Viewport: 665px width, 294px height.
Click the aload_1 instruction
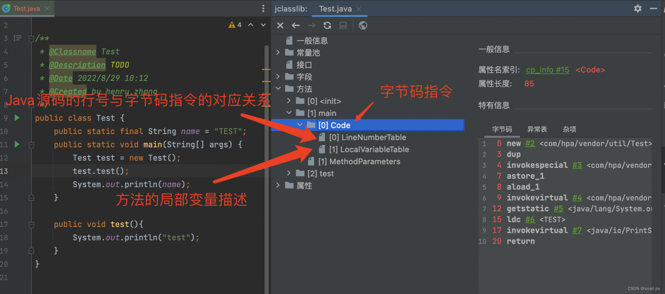point(523,187)
